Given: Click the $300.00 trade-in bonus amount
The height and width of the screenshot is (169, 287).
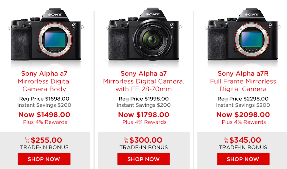Looking at the screenshot, I should click(146, 140).
